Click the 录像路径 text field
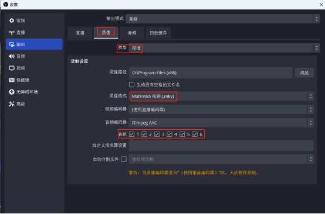The image size is (325, 214). [211, 73]
